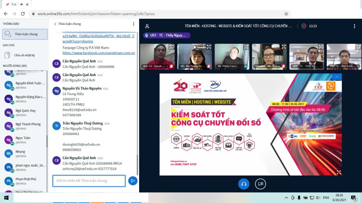The height and width of the screenshot is (203, 362).
Task: Open Mr. Philip Cao webcam name dropdown
Action: pos(230,66)
